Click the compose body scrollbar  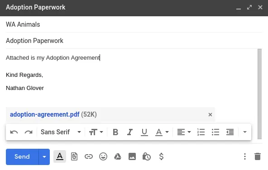click(x=260, y=94)
